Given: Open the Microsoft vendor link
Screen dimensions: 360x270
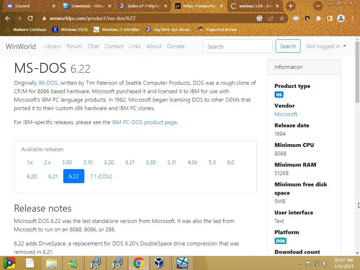Looking at the screenshot, I should 286,114.
